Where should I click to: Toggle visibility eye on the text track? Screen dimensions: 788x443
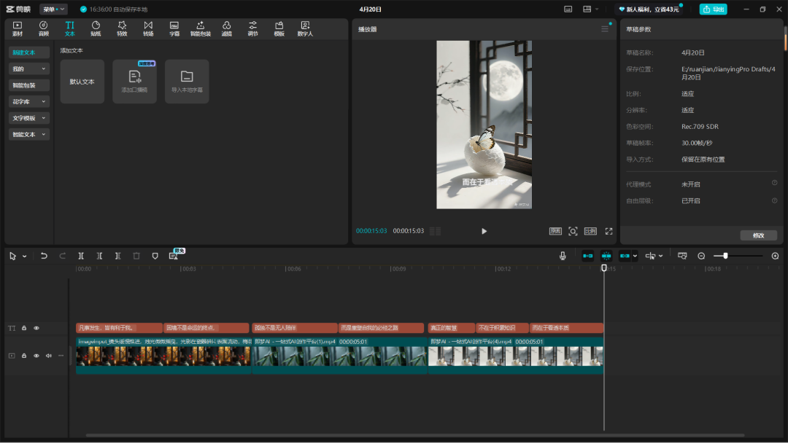[x=36, y=328]
